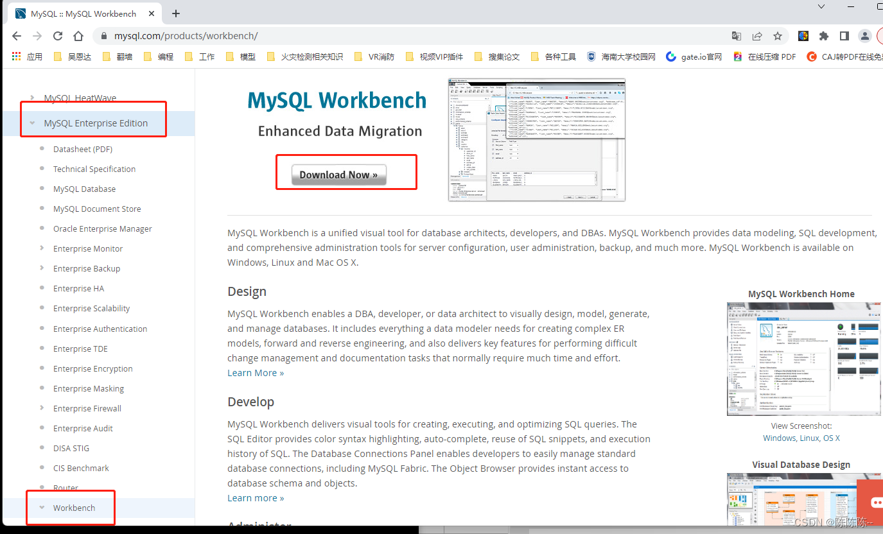Screen dimensions: 883x534
Task: Open DISA STIG sidebar item
Action: tap(71, 448)
